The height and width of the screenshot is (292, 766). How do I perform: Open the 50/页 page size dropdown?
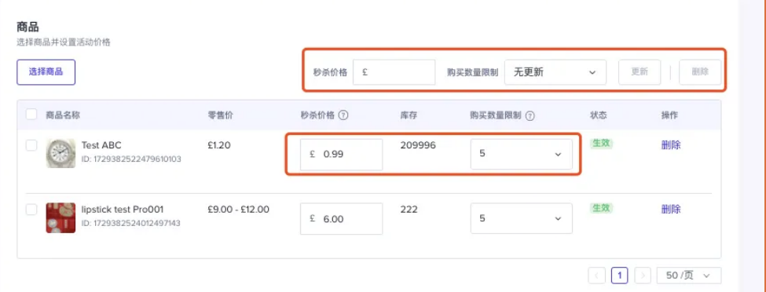click(689, 276)
